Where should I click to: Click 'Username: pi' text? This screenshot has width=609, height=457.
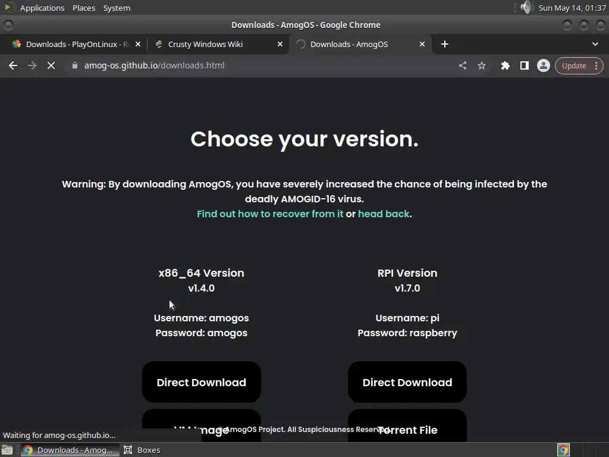[407, 318]
